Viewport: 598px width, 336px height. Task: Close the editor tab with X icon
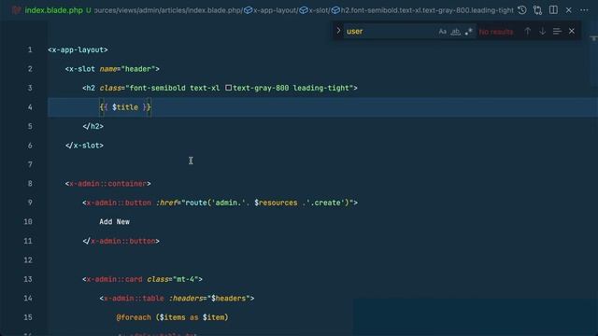569,10
